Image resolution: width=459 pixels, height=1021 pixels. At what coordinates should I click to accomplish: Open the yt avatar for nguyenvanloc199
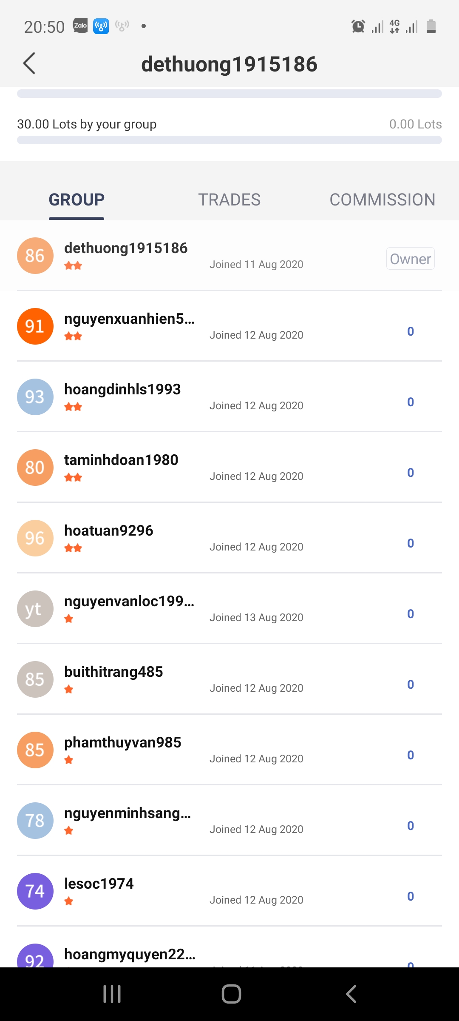[x=35, y=609]
